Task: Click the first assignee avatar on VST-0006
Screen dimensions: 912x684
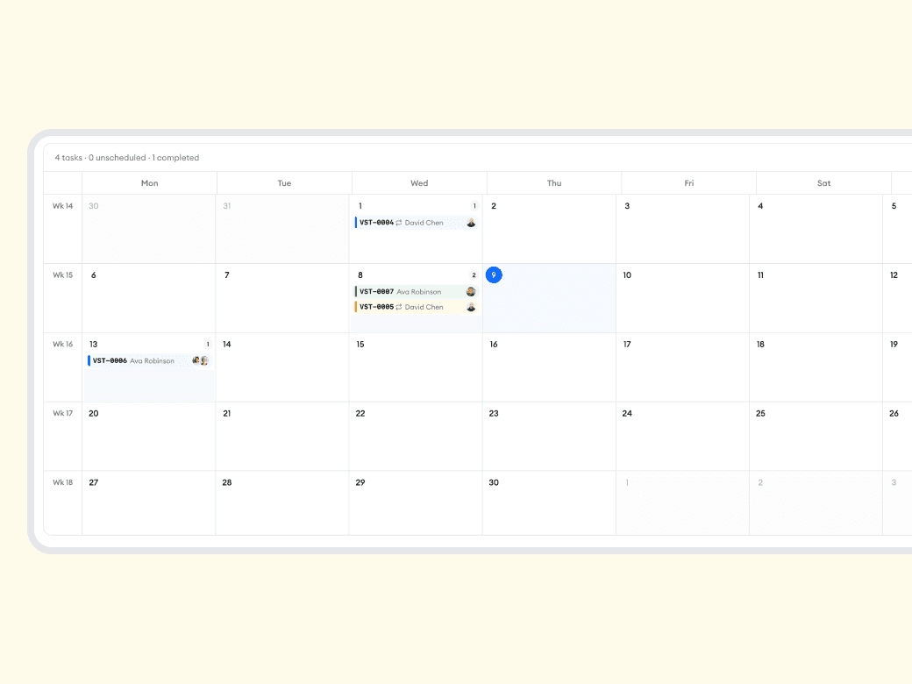Action: (196, 360)
